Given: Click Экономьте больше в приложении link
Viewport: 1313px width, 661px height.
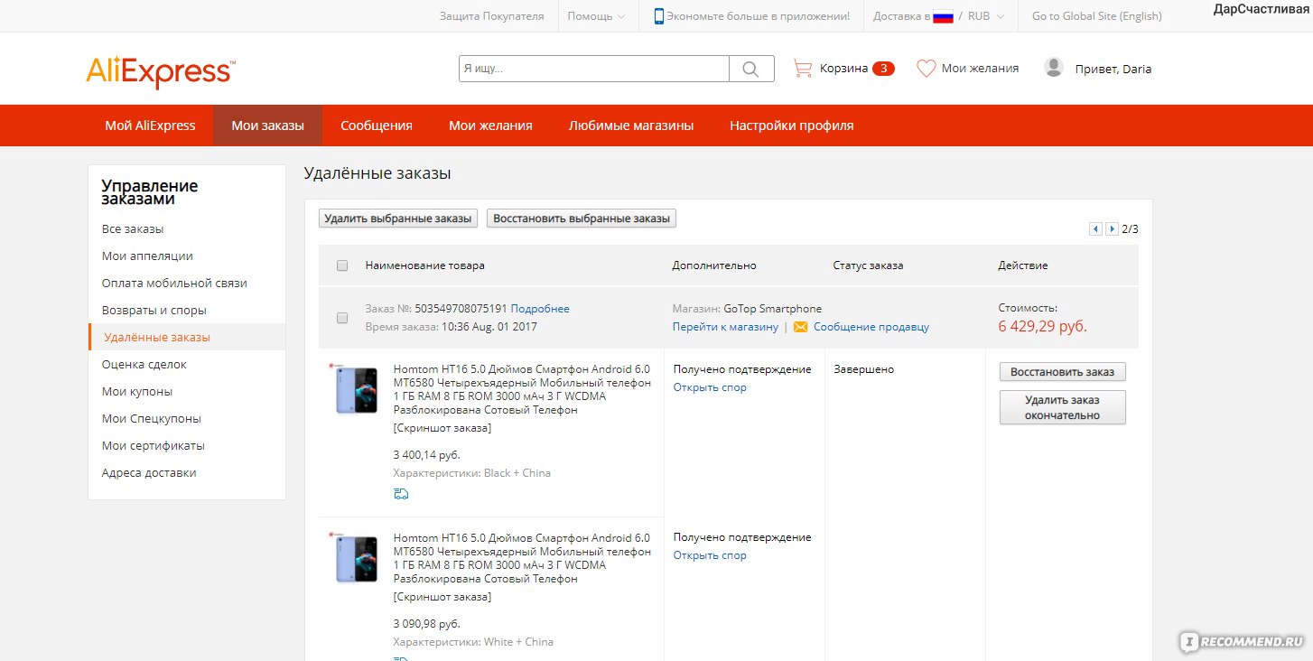Looking at the screenshot, I should (x=759, y=16).
